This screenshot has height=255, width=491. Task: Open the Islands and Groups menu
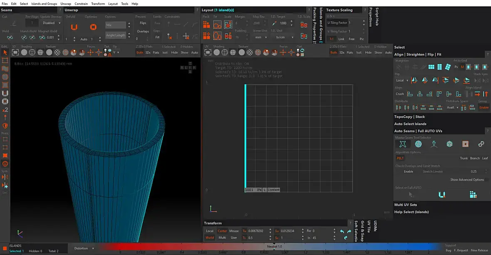pyautogui.click(x=44, y=4)
